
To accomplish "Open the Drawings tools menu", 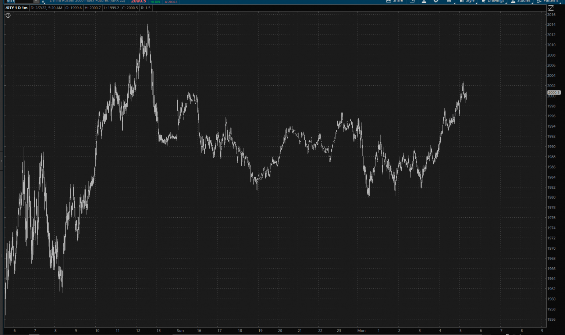I will pyautogui.click(x=493, y=1).
